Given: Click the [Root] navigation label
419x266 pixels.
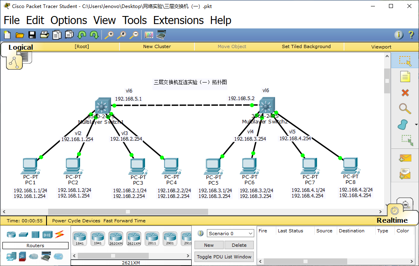Looking at the screenshot, I should (82, 46).
